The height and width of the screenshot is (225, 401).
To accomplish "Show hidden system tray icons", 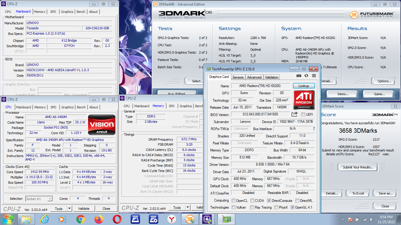I will click(343, 219).
